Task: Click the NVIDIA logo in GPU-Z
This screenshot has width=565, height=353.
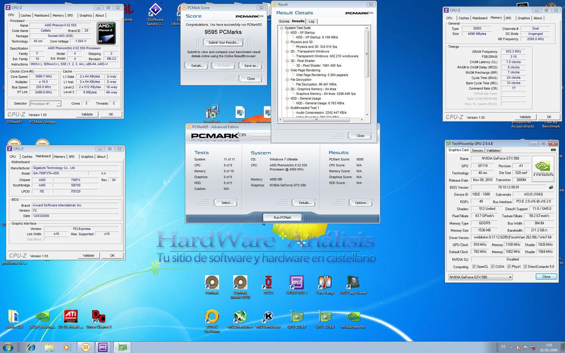Action: click(543, 169)
